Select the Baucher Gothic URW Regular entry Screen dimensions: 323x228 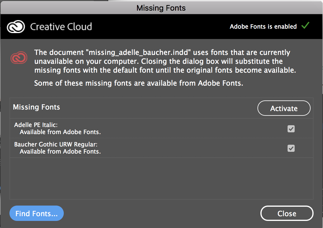56,145
